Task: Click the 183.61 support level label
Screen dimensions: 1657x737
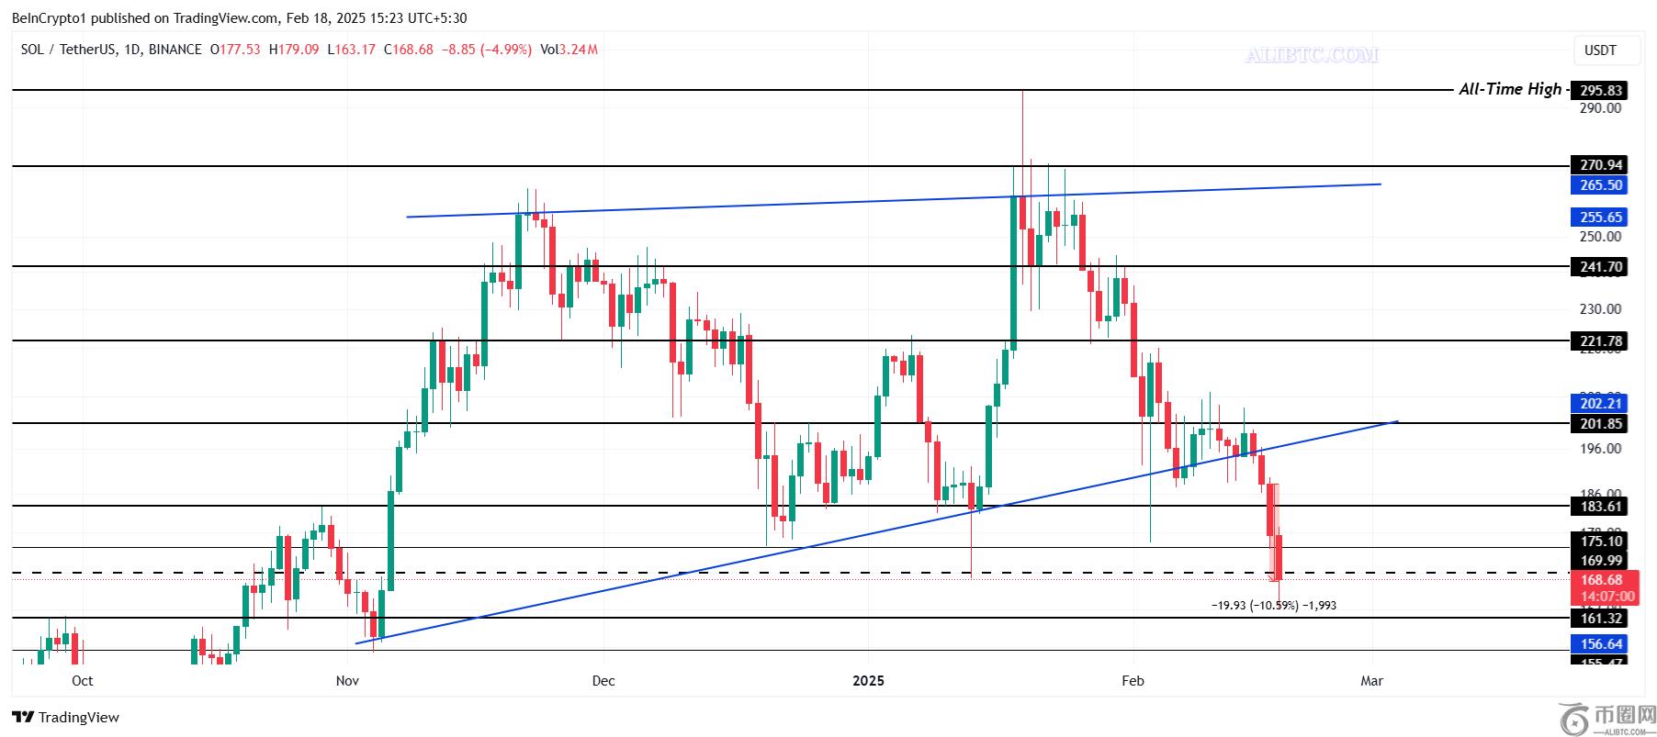Action: [x=1600, y=506]
